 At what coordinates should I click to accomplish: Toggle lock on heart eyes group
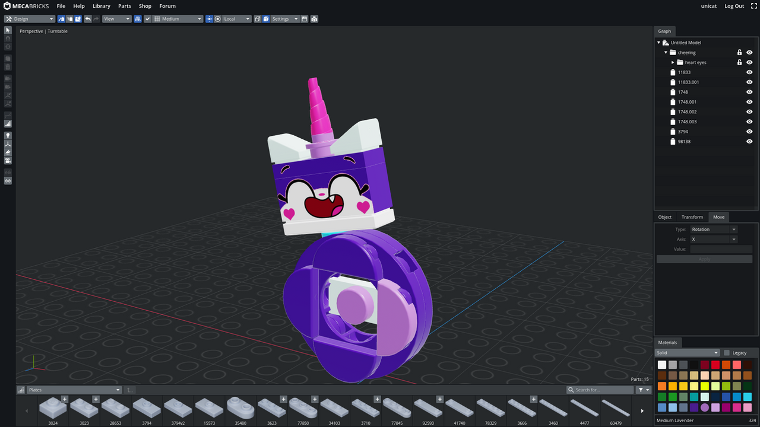[x=739, y=62]
